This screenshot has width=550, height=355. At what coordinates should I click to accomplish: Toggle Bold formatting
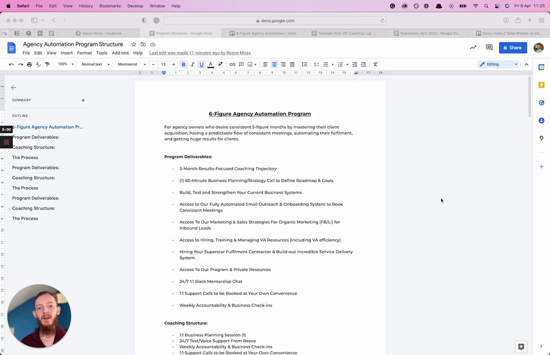(x=183, y=64)
